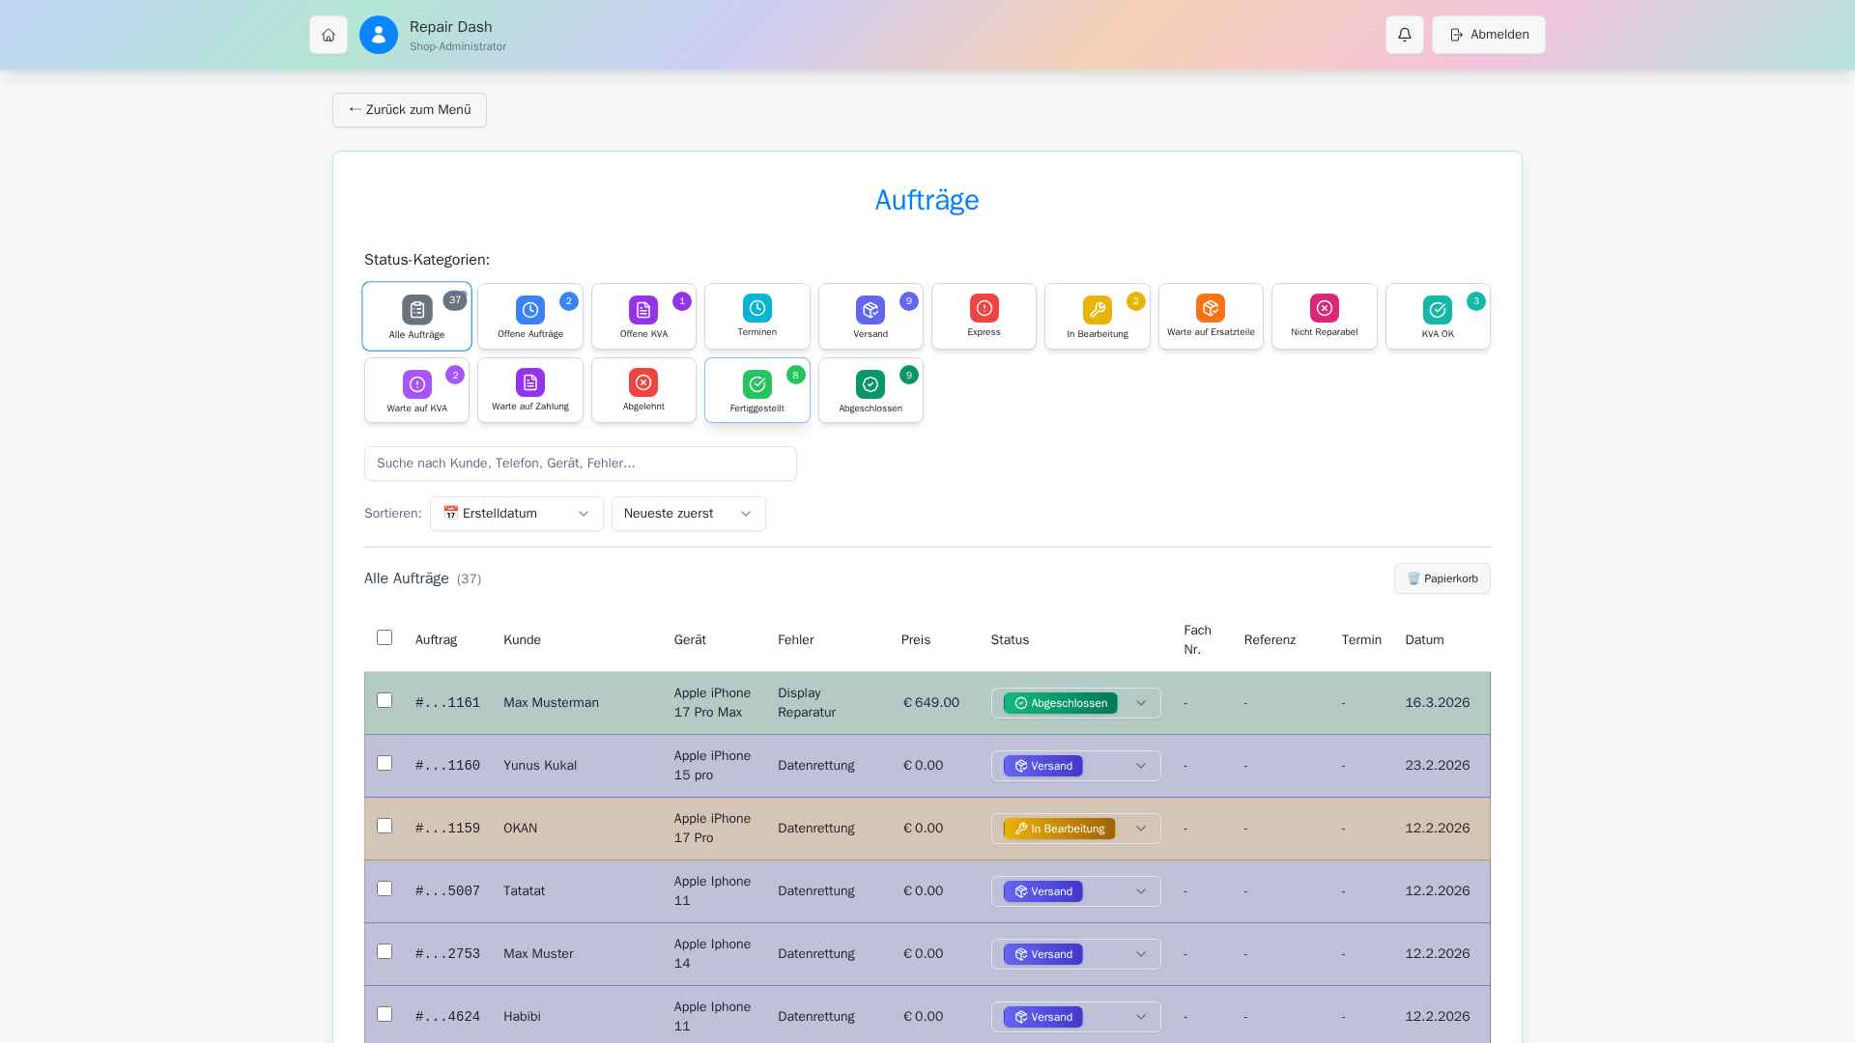This screenshot has width=1855, height=1043.
Task: Click the Preis column header
Action: [x=916, y=640]
